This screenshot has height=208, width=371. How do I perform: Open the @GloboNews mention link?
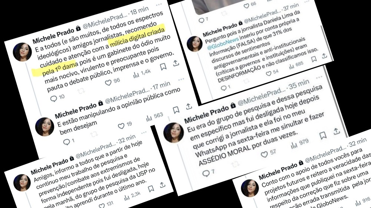point(221,44)
